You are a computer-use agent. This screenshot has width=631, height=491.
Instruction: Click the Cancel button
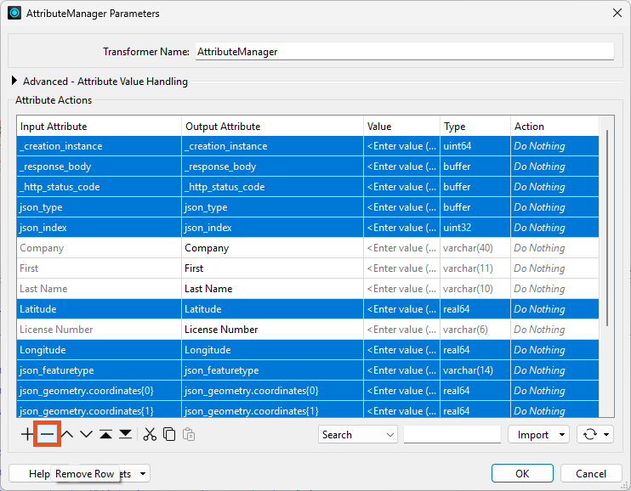pos(591,473)
